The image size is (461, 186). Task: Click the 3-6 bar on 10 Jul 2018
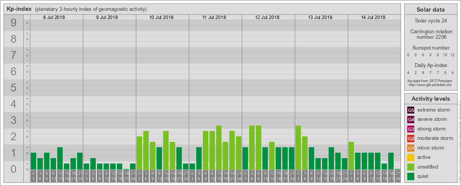tap(146, 150)
